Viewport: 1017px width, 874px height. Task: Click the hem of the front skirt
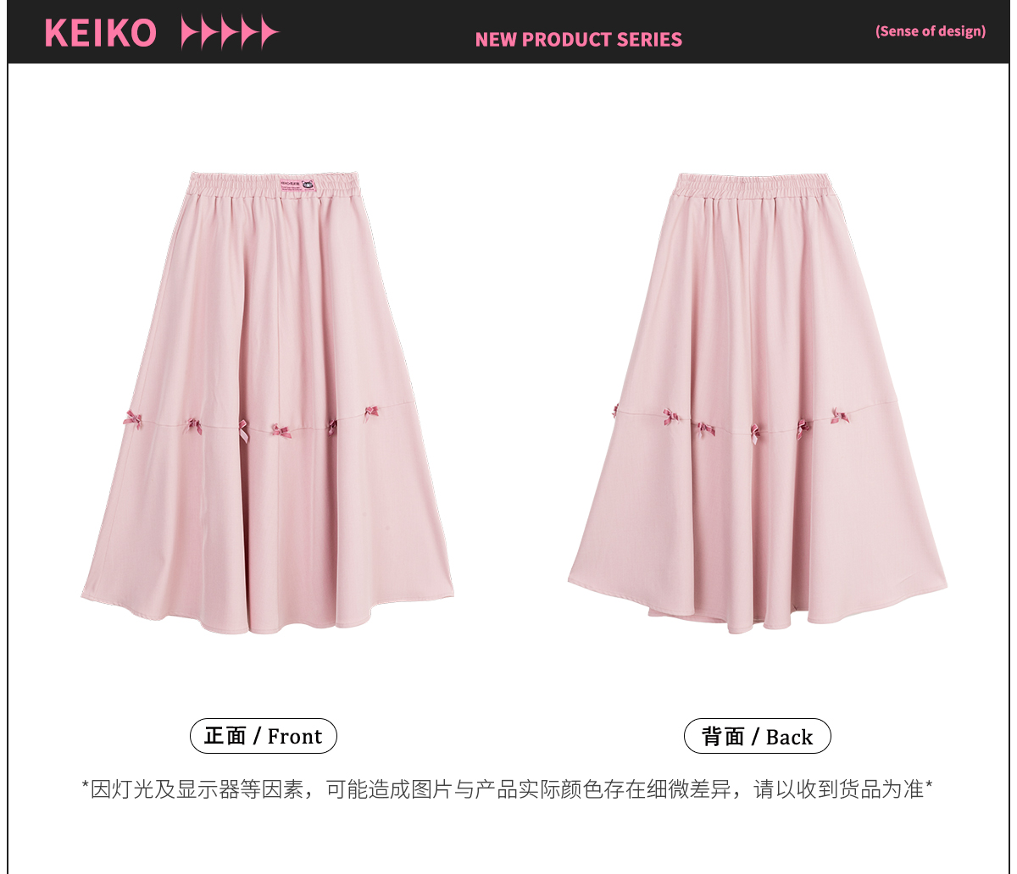[268, 614]
